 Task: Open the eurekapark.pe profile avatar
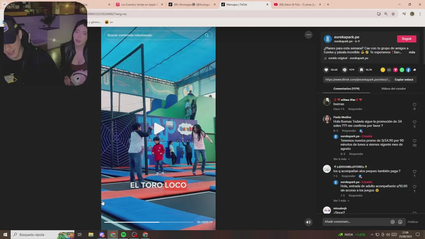[x=328, y=39]
